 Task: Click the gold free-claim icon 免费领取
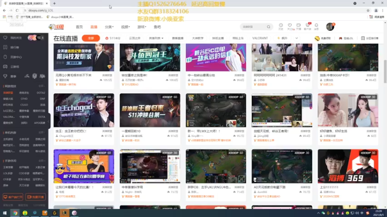coord(317,38)
